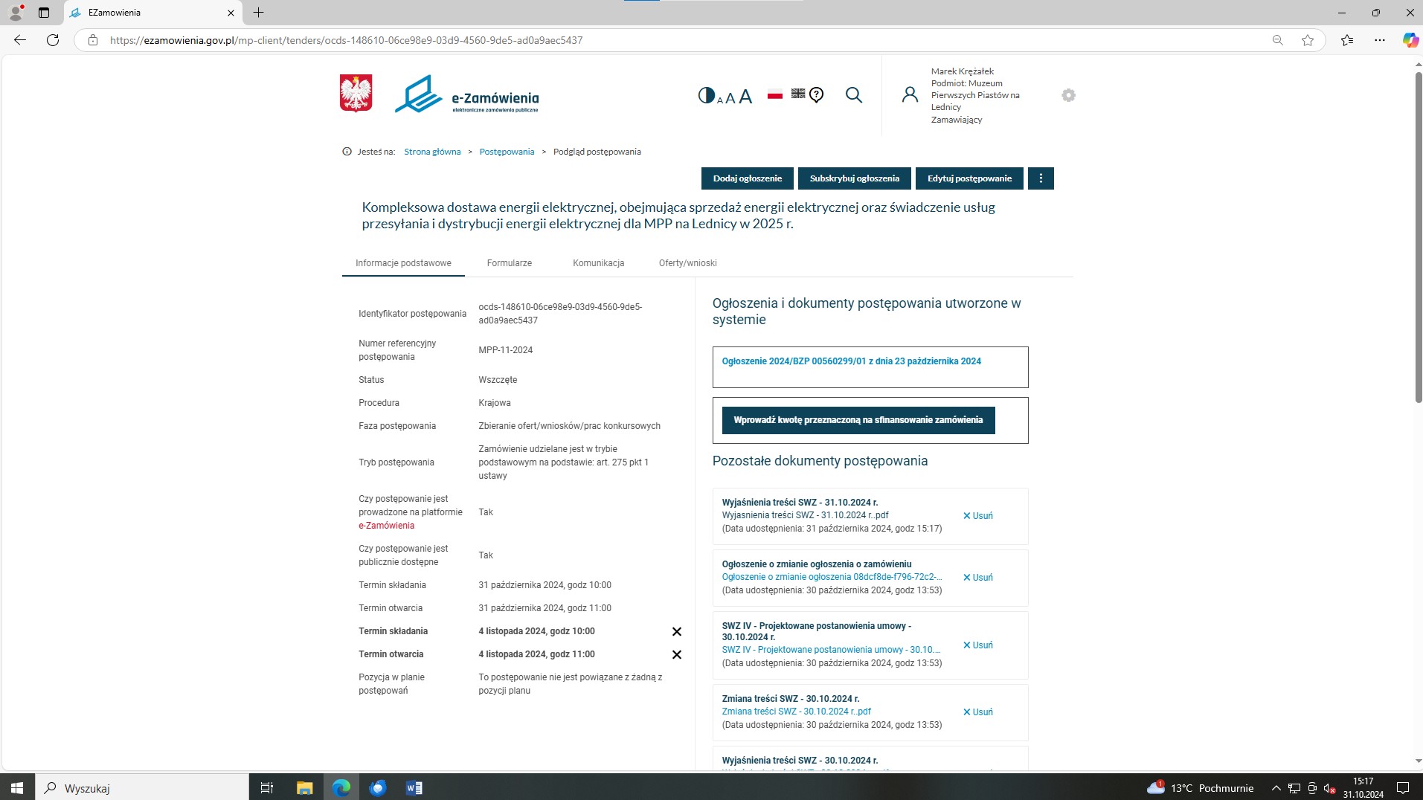Open browser Settings and more menu
Image resolution: width=1423 pixels, height=800 pixels.
coord(1379,40)
